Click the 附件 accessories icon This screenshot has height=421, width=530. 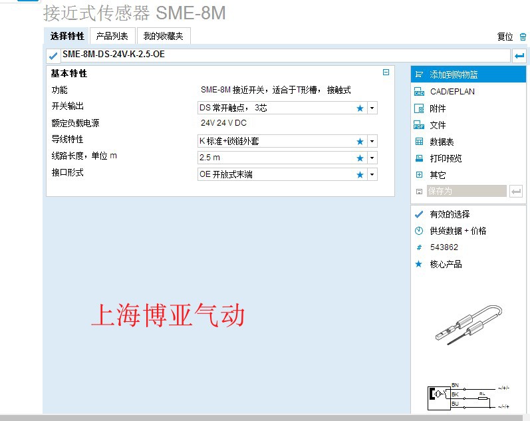419,108
